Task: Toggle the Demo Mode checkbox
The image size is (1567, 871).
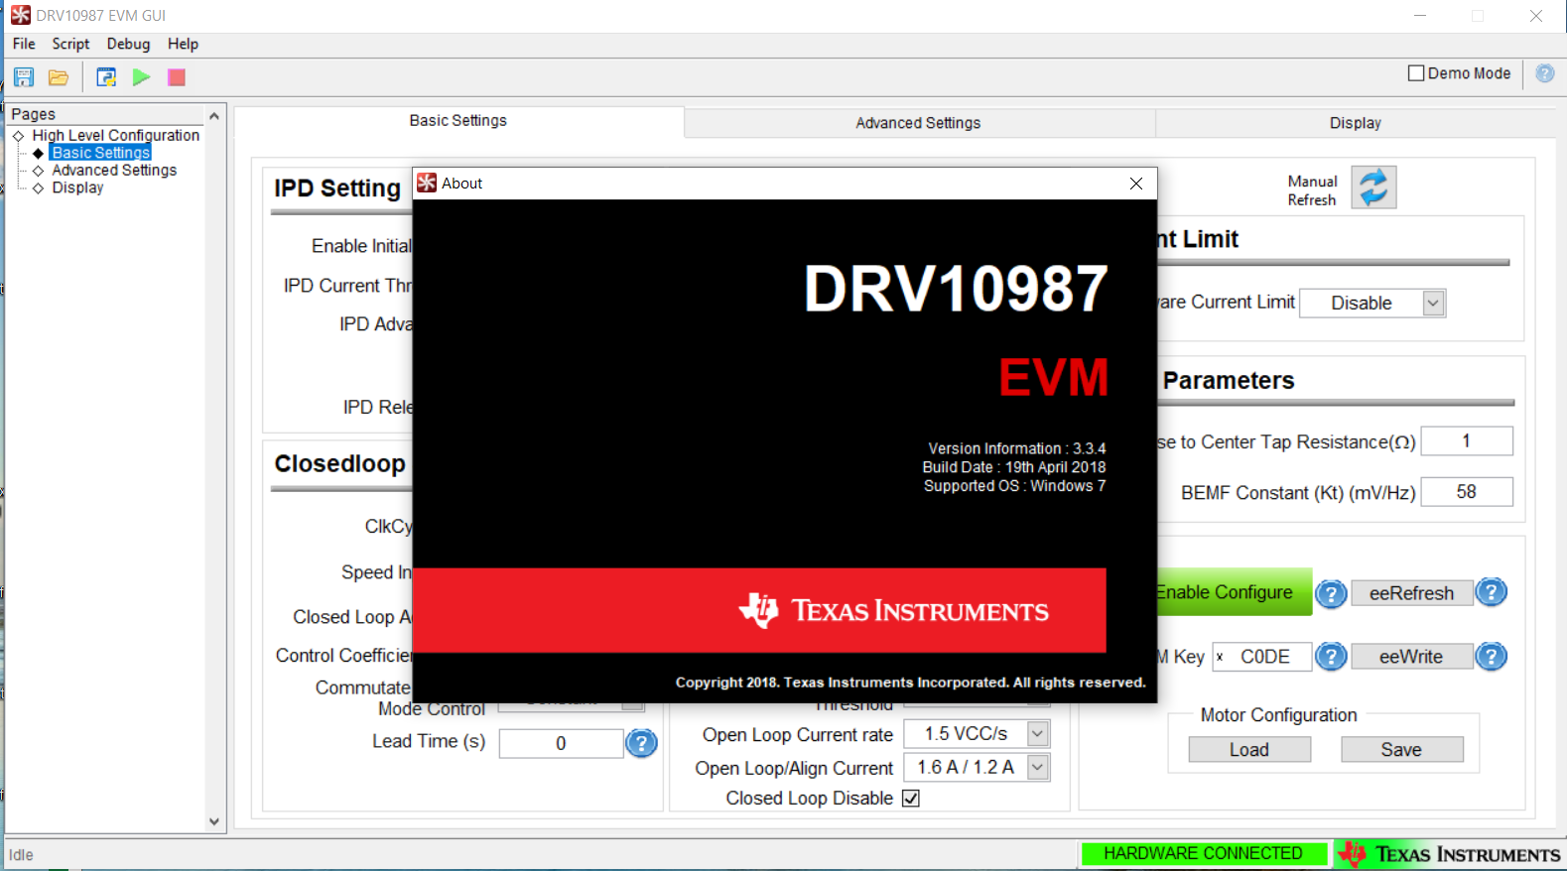Action: coord(1416,73)
